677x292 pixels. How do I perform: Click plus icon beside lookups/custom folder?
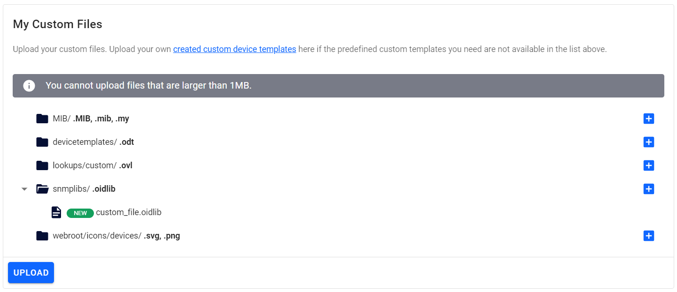pyautogui.click(x=648, y=165)
